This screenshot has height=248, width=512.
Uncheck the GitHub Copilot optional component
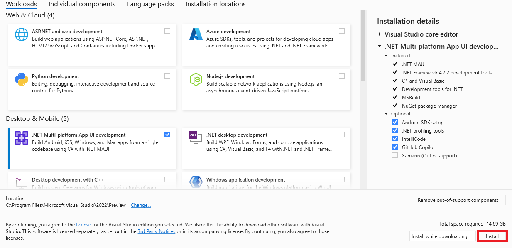pos(395,147)
